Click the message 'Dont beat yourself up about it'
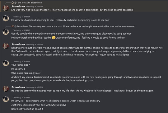 (x=27, y=109)
